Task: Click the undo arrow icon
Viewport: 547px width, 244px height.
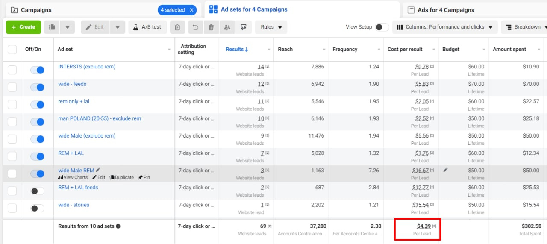Action: pyautogui.click(x=195, y=27)
